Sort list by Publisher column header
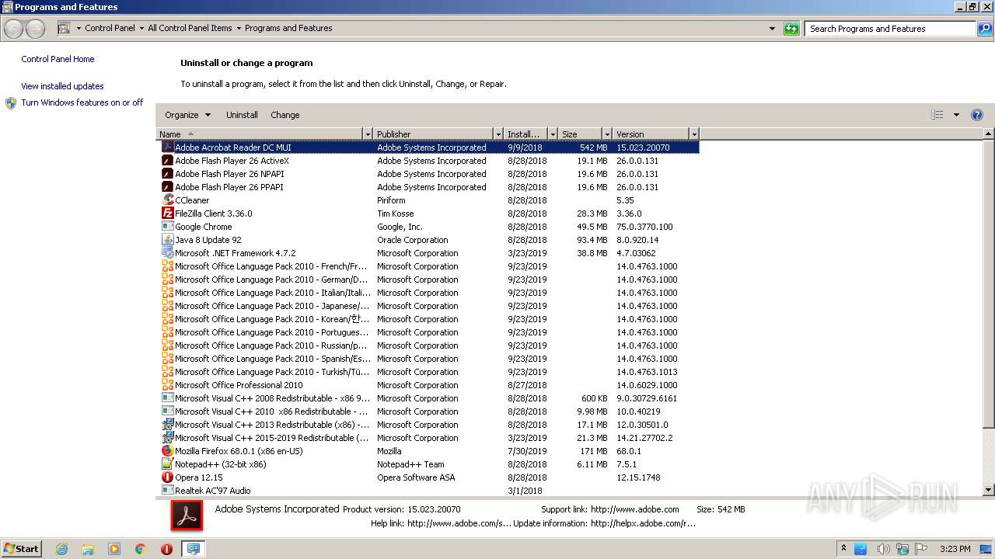Viewport: 995px width, 559px height. click(x=434, y=134)
